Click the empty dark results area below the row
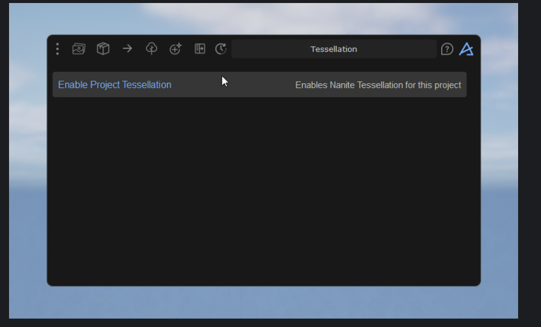The width and height of the screenshot is (541, 327). coord(264,190)
